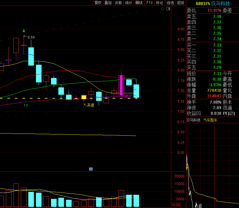The height and width of the screenshot is (208, 239).
Task: Click the 汽车整车 sector link
Action: coord(210,120)
